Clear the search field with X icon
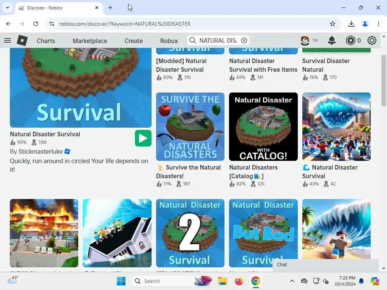 click(244, 40)
